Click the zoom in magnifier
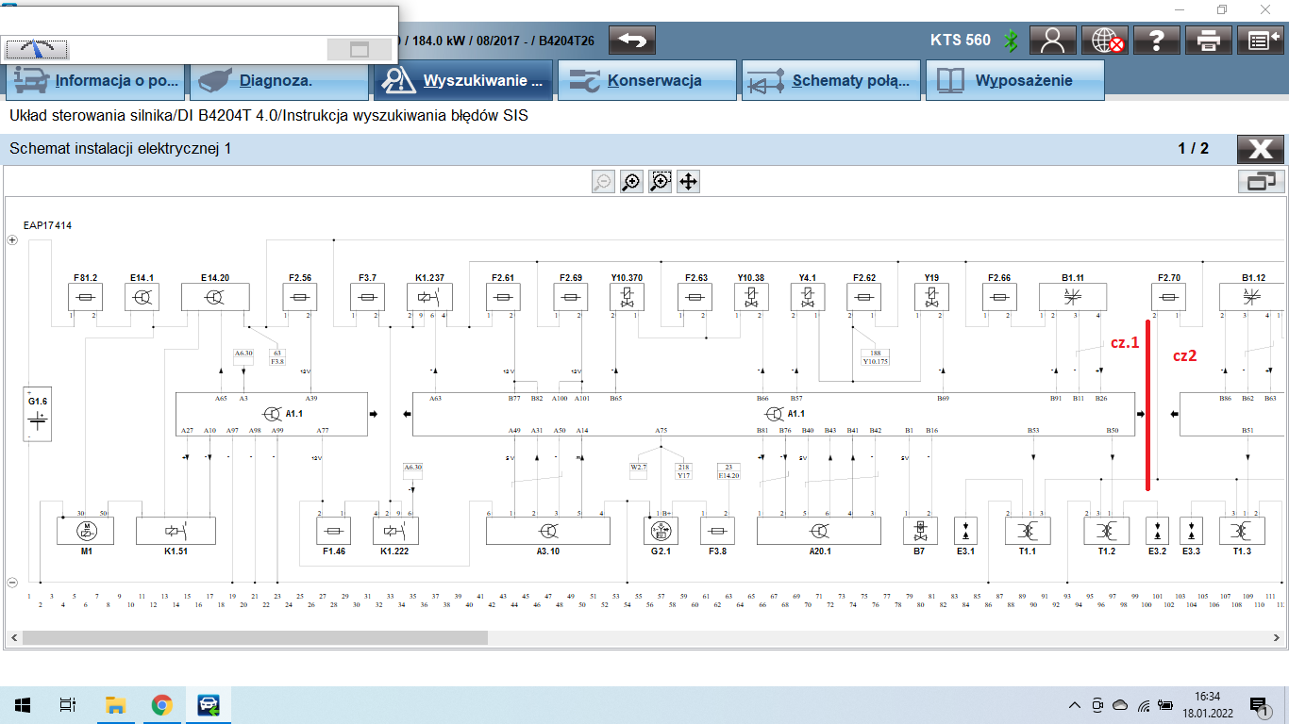The height and width of the screenshot is (724, 1289). click(x=631, y=182)
